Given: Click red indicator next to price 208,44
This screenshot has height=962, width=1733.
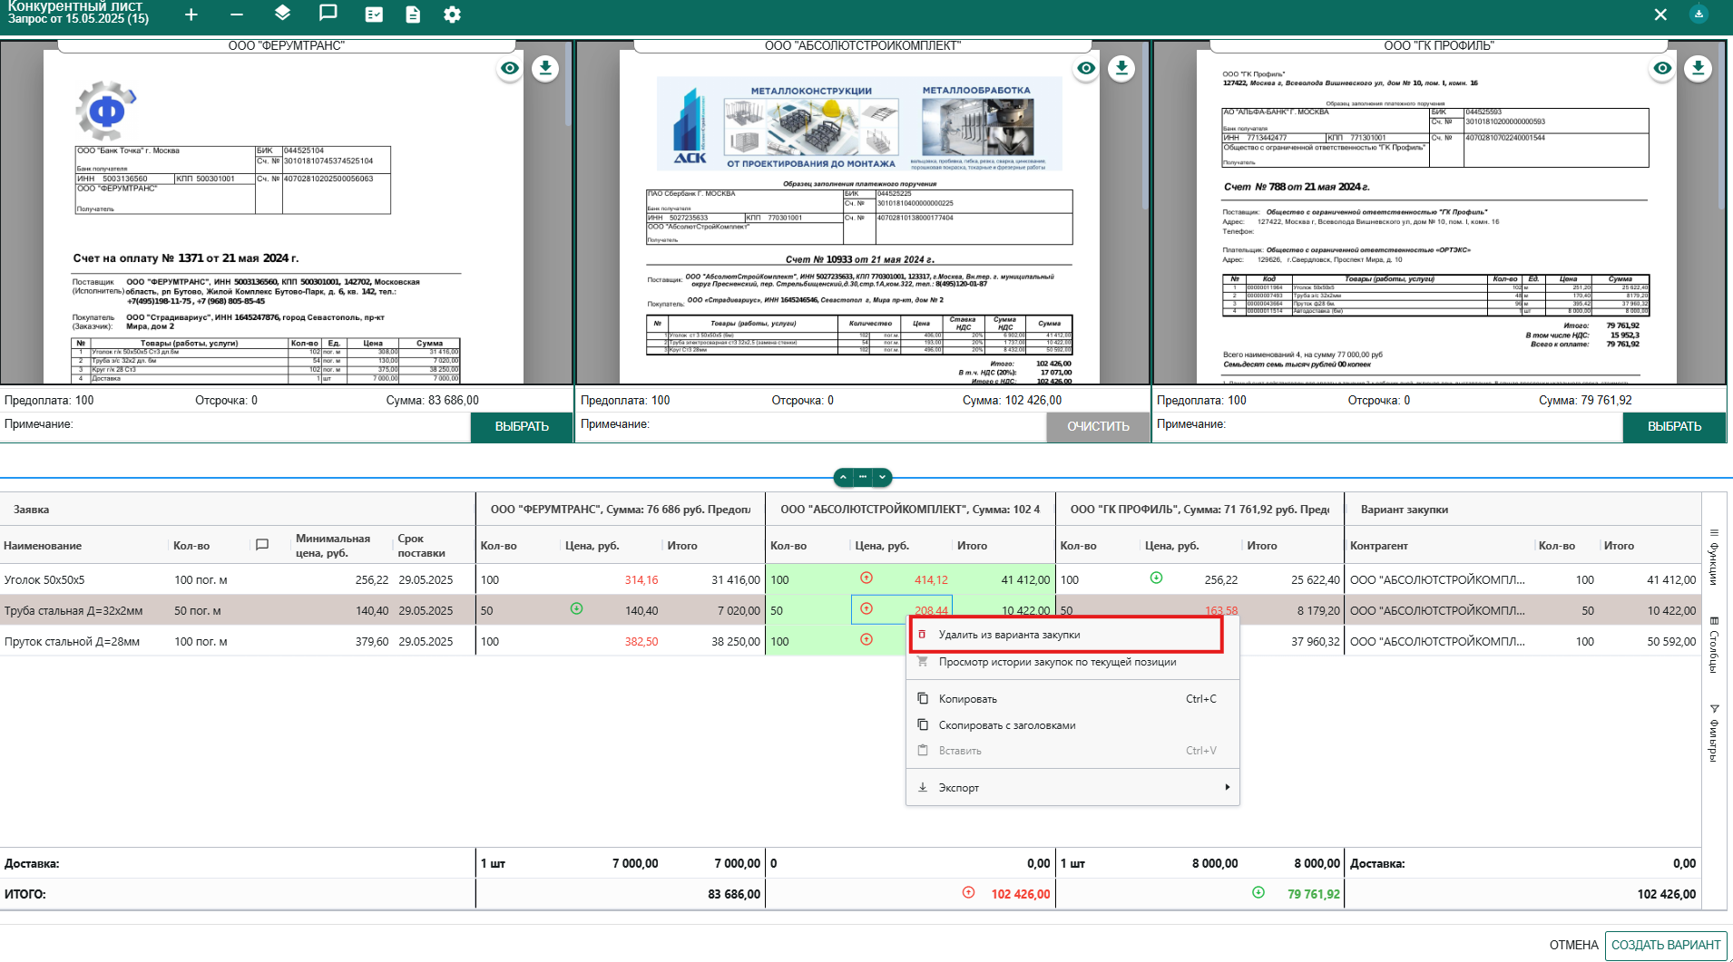Looking at the screenshot, I should point(866,608).
